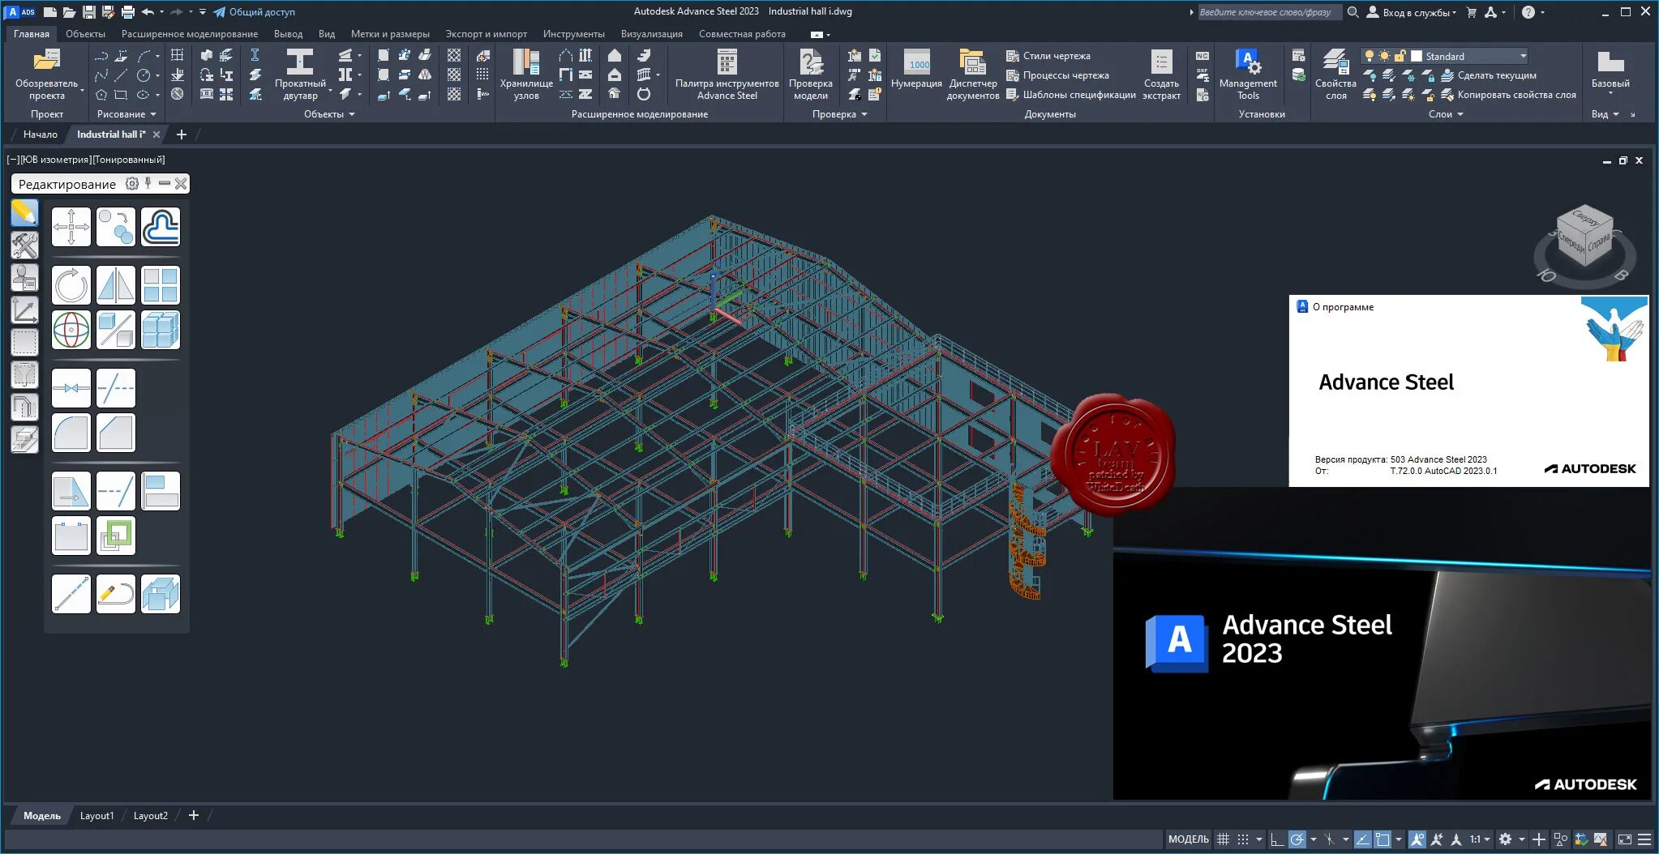Open the Объекты ribbon tab
The width and height of the screenshot is (1659, 854).
(85, 34)
